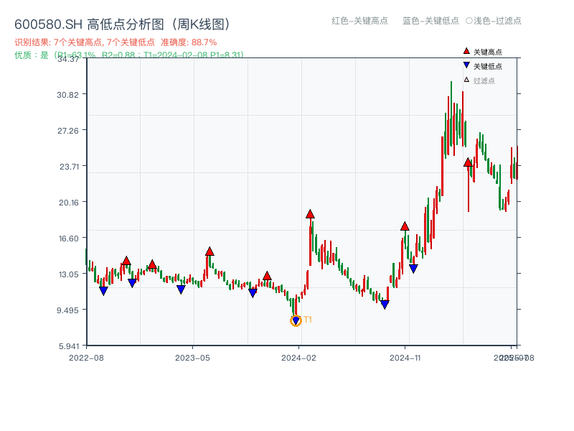Click the red 识别结果 summary line
This screenshot has width=574, height=431.
coord(116,42)
